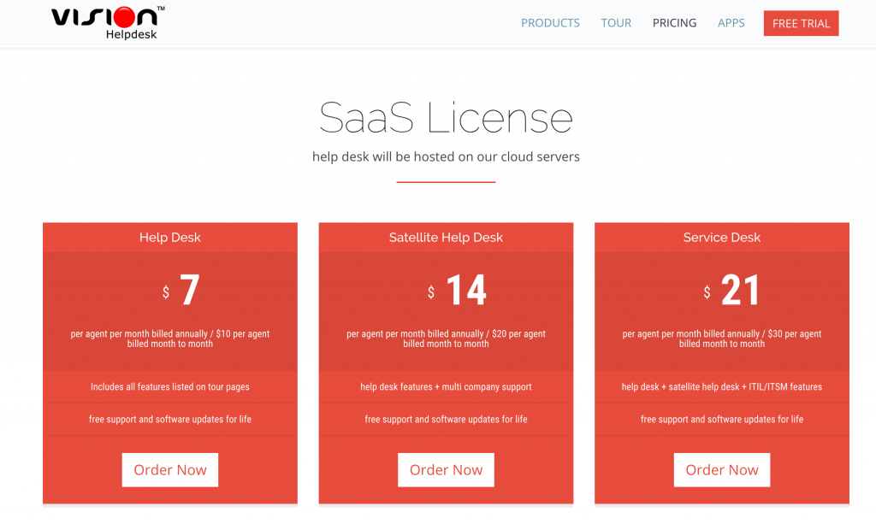The image size is (876, 524).
Task: Click the $ 21 price
Action: click(x=731, y=290)
